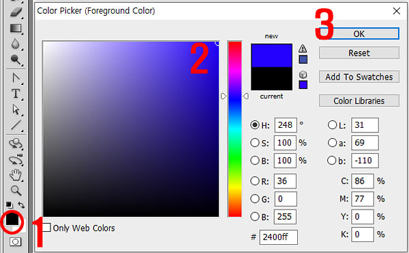Reset to default foreground/background colors icon
This screenshot has width=409, height=253.
(x=10, y=205)
